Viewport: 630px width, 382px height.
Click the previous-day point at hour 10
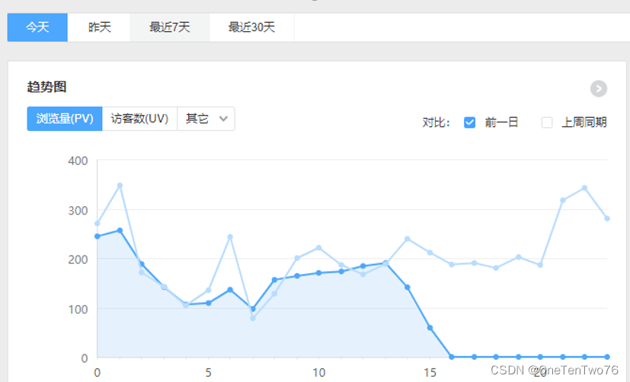(318, 248)
